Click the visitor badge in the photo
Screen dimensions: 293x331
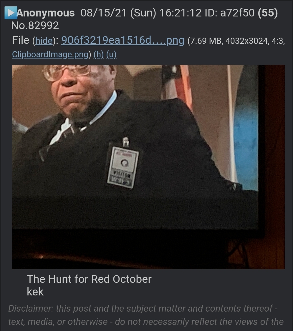[123, 167]
